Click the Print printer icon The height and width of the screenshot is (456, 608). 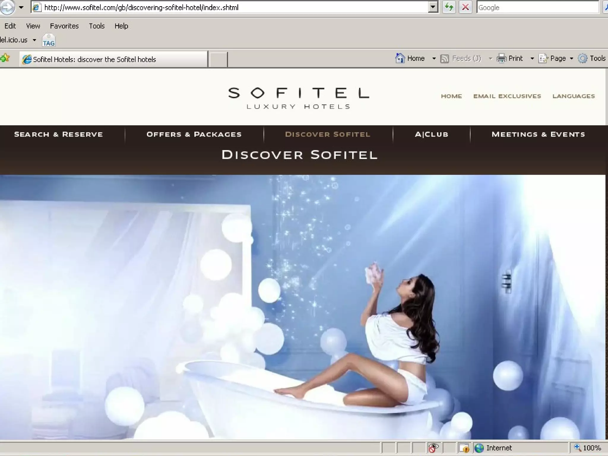tap(501, 58)
